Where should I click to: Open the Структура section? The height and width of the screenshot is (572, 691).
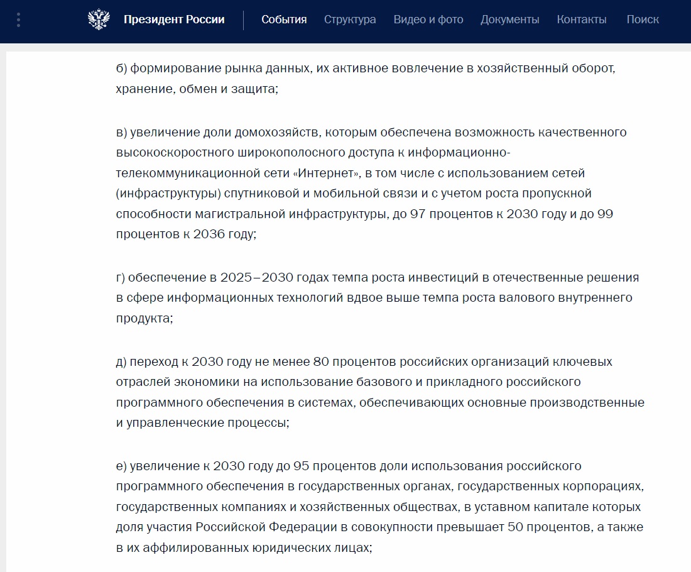349,19
